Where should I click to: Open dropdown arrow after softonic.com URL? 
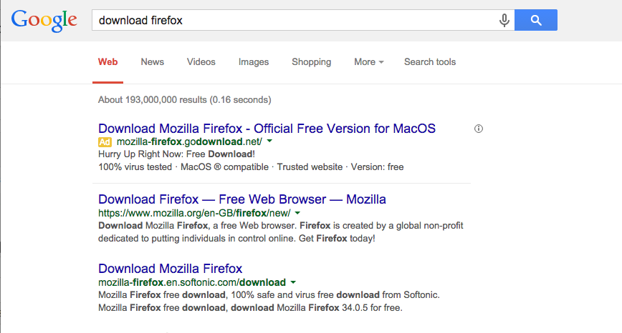pos(293,282)
